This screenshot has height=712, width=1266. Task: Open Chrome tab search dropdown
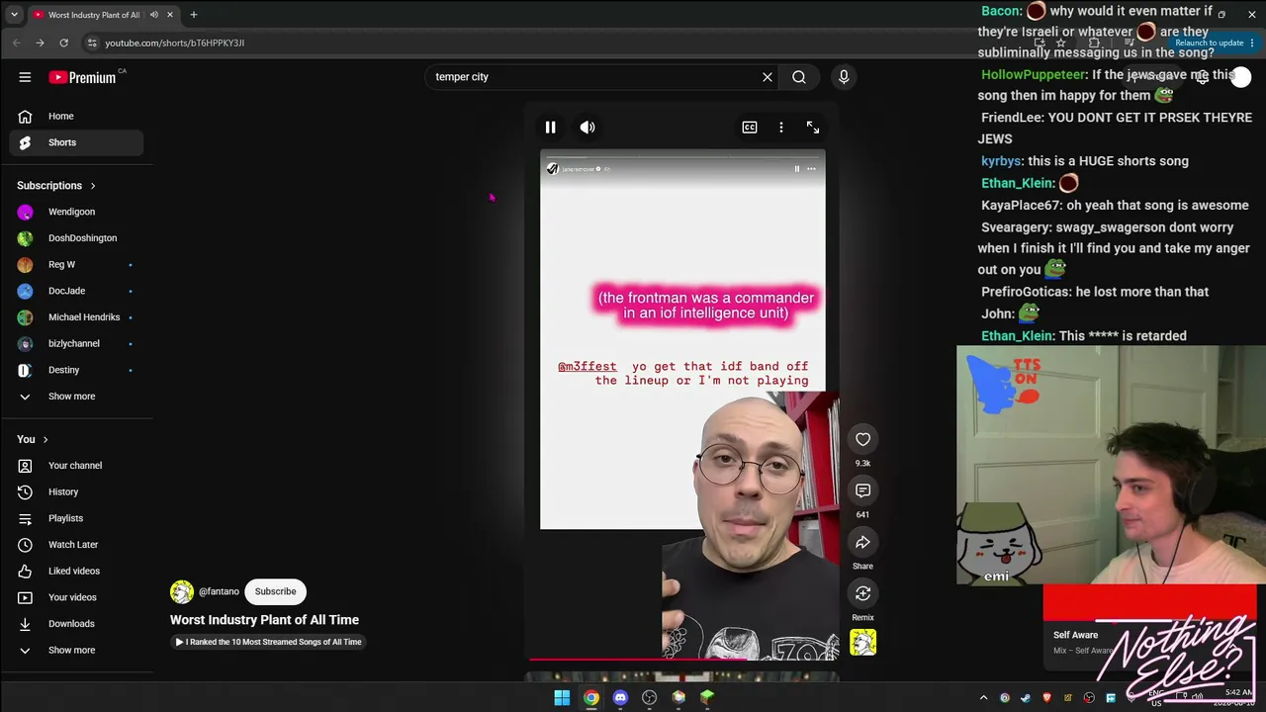pyautogui.click(x=14, y=15)
